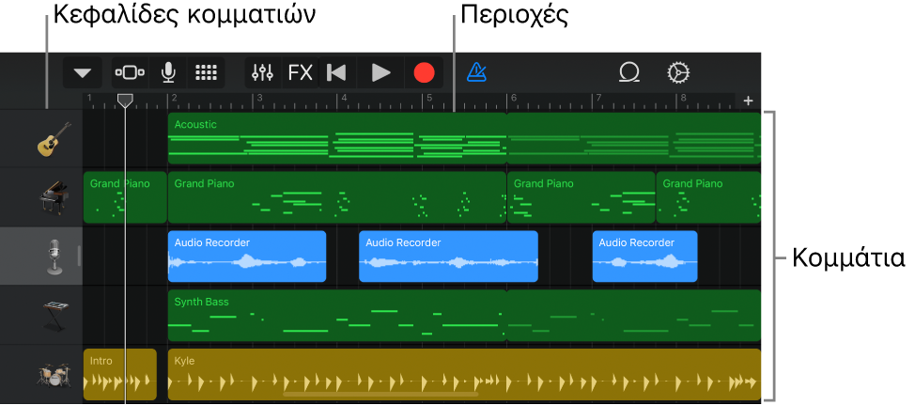Select the Intro drummer region

[x=120, y=375]
